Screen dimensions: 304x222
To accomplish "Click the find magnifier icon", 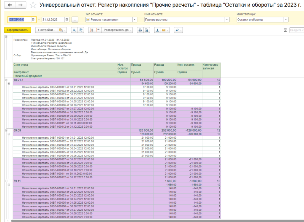I will tap(74, 30).
